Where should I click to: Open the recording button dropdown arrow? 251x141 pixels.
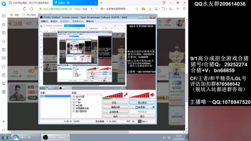[153, 107]
